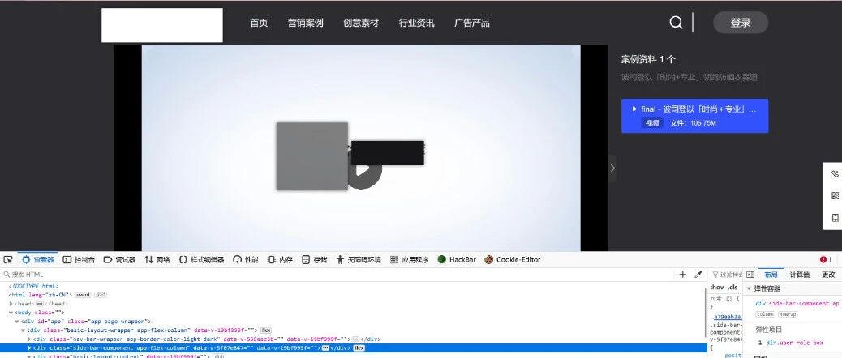The image size is (842, 358).
Task: Switch to the 存储 Storage tab
Action: pyautogui.click(x=315, y=259)
